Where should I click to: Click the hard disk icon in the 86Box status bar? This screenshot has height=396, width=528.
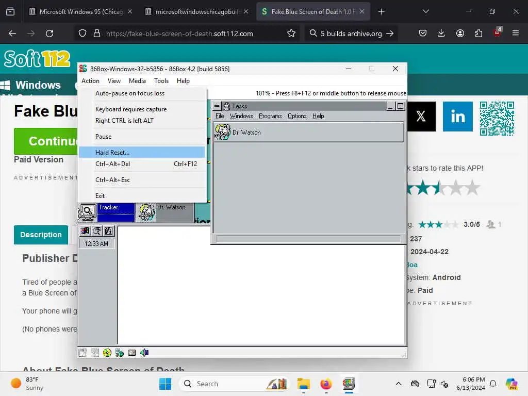click(132, 353)
